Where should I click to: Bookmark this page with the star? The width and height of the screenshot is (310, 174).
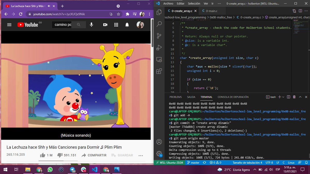[x=119, y=14]
